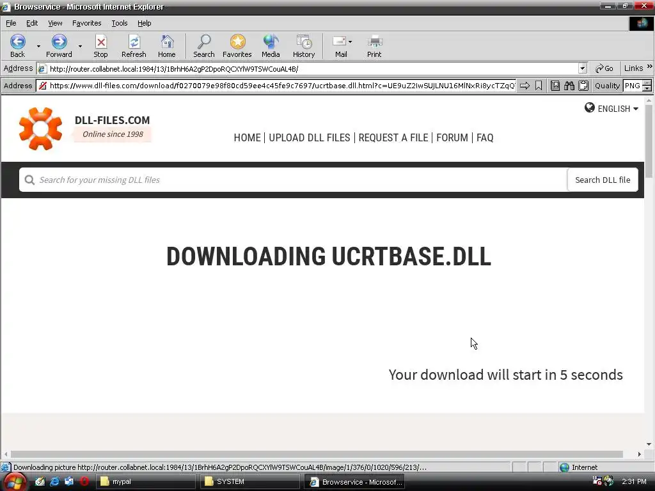Click the vertical scrollbar thumb
This screenshot has width=655, height=491.
click(x=649, y=141)
